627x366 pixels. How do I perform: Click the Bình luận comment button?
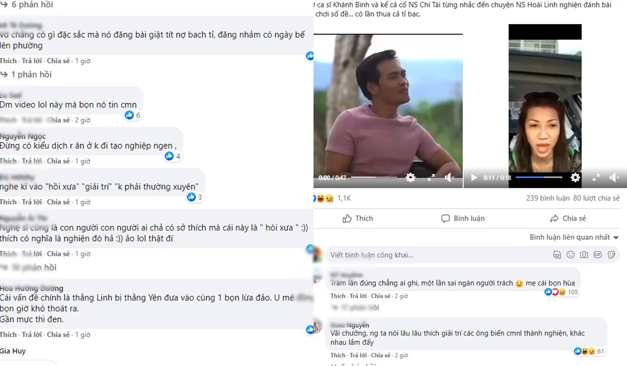click(x=463, y=218)
